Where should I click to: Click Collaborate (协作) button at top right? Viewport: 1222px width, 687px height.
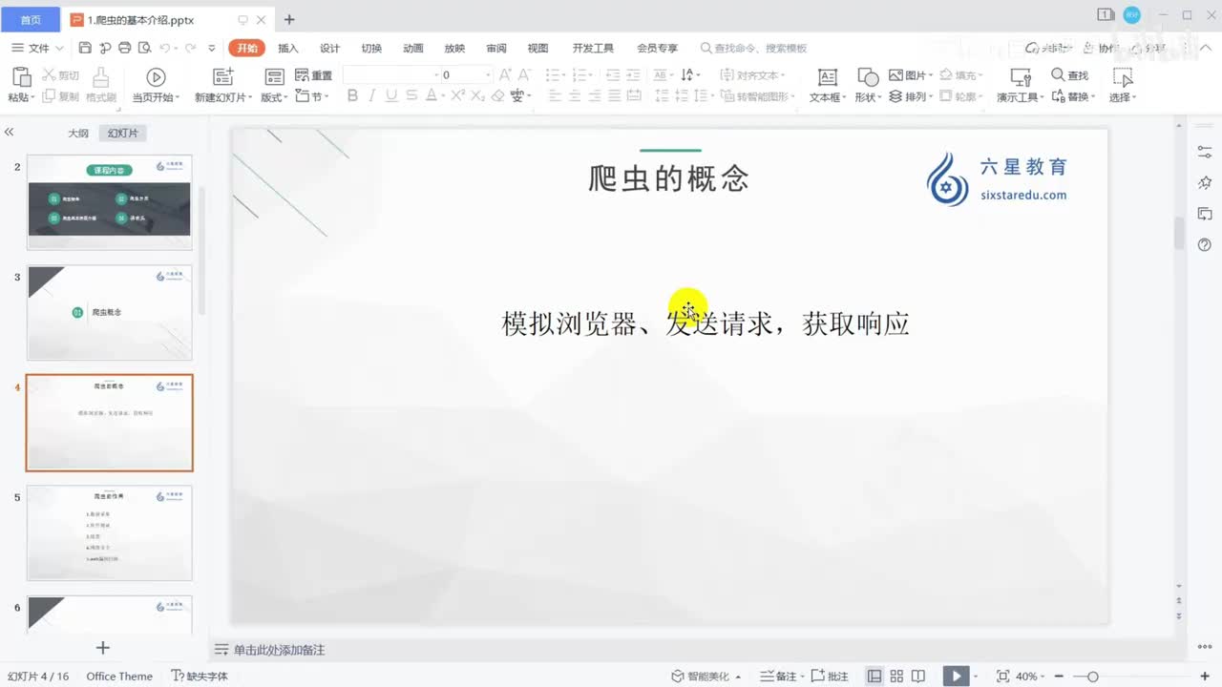point(1101,48)
